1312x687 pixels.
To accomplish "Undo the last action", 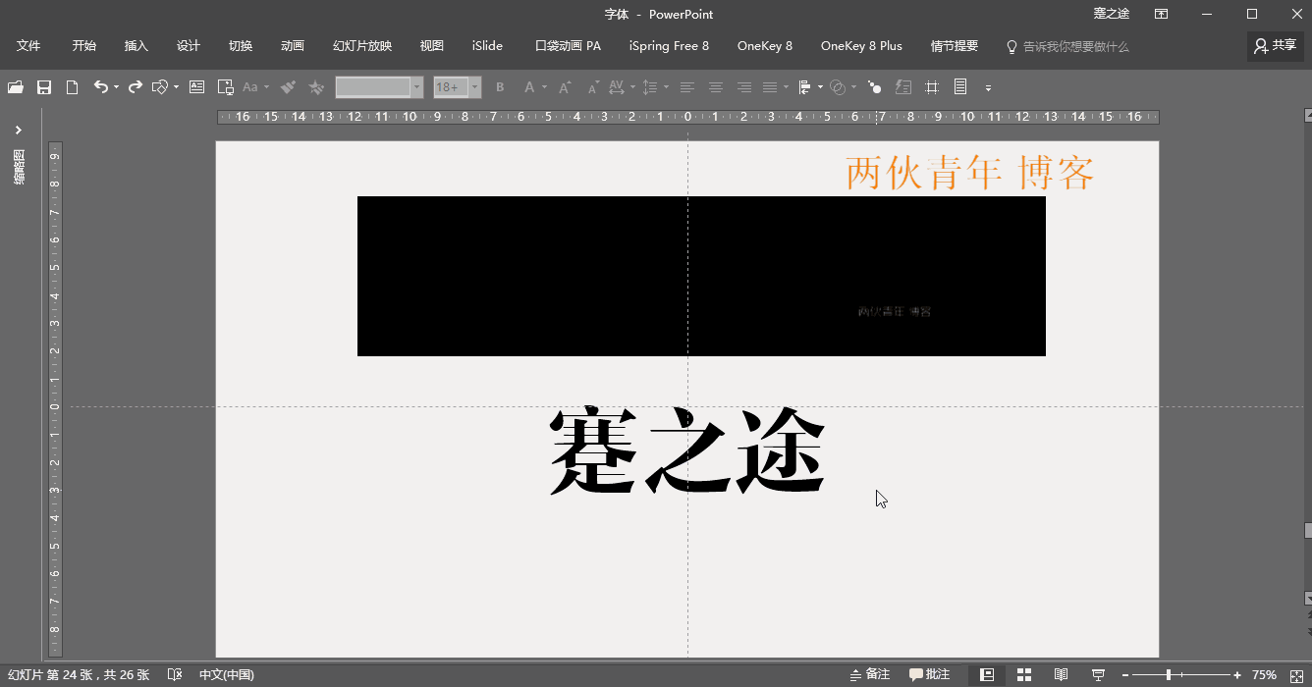I will pyautogui.click(x=101, y=86).
